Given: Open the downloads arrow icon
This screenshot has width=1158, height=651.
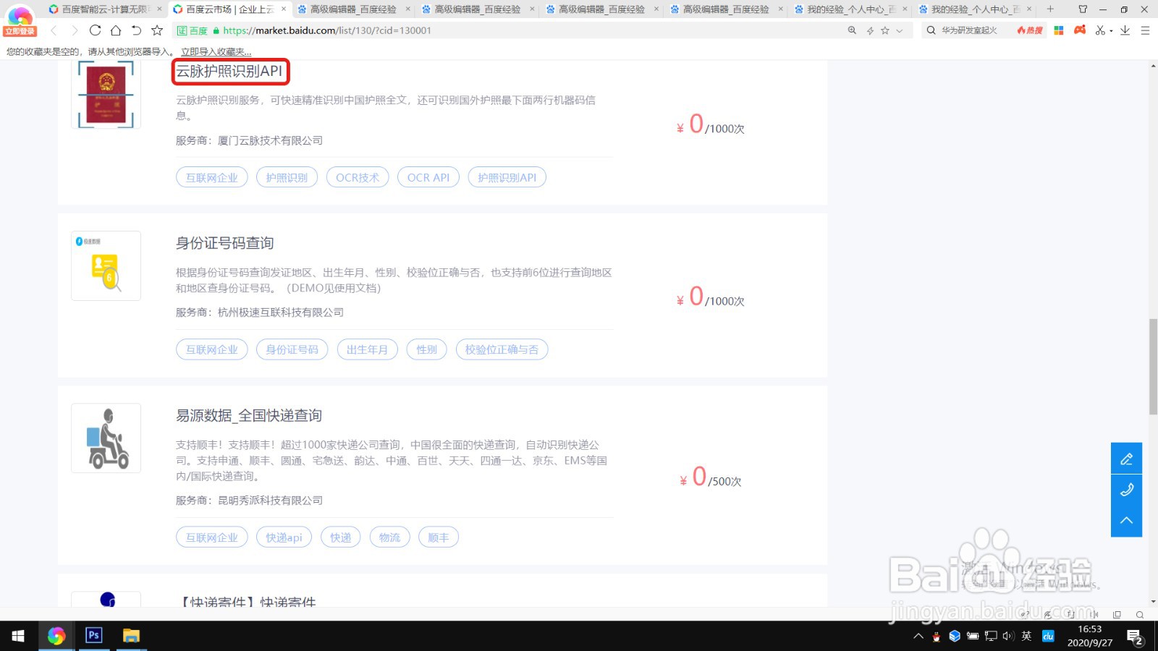Looking at the screenshot, I should (x=1125, y=30).
